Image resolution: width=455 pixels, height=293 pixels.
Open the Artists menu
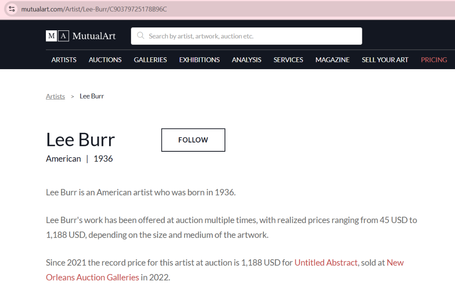[64, 60]
